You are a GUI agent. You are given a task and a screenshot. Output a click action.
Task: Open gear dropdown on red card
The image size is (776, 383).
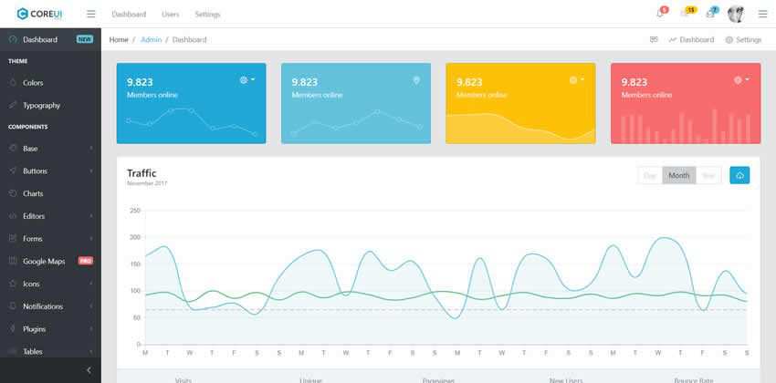click(x=740, y=80)
